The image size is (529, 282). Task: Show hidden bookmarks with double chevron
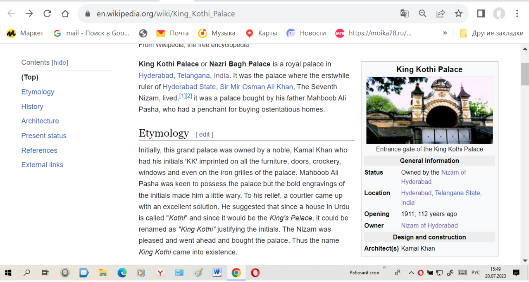coord(445,33)
